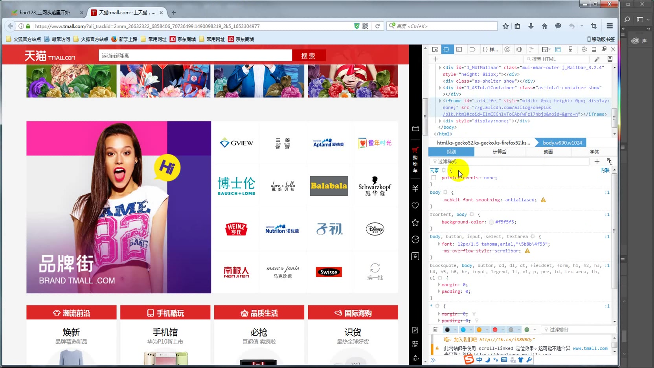654x368 pixels.
Task: Open the Network panel icon
Action: tap(531, 50)
